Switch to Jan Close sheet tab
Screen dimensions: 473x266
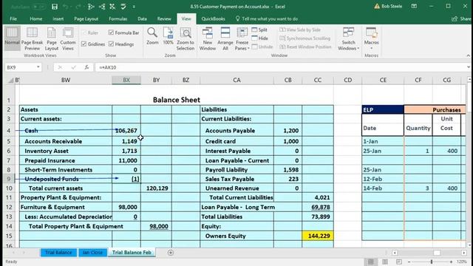92,253
